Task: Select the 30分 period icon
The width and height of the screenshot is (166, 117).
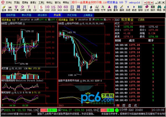Action: point(59,8)
